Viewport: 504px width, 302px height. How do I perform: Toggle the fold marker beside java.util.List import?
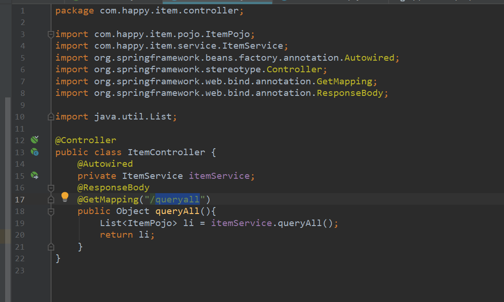[x=51, y=117]
